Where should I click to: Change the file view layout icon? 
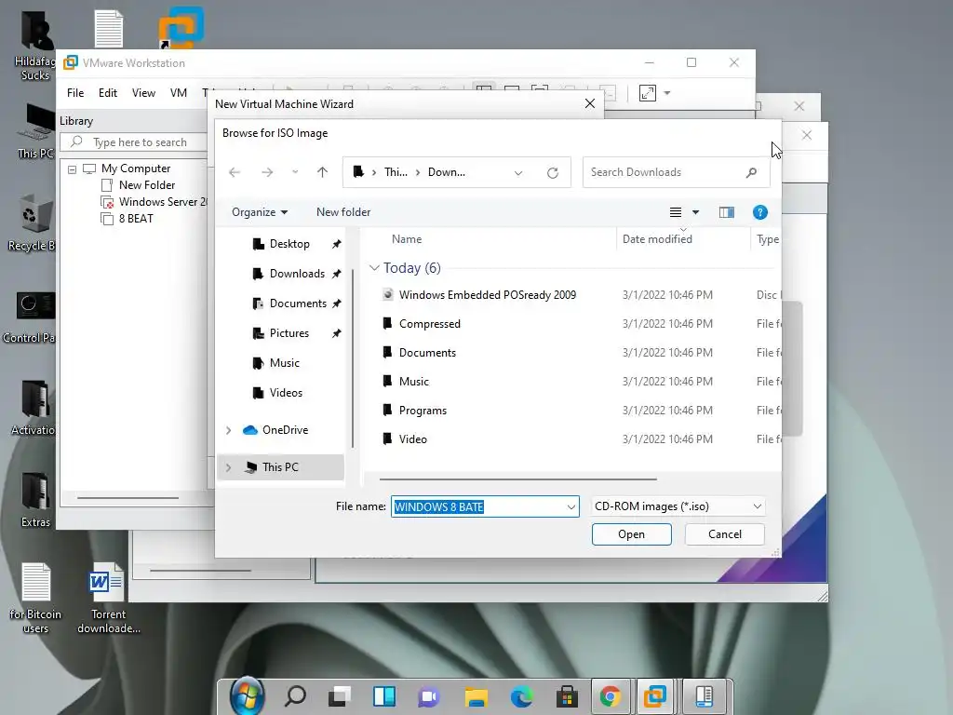tap(676, 212)
